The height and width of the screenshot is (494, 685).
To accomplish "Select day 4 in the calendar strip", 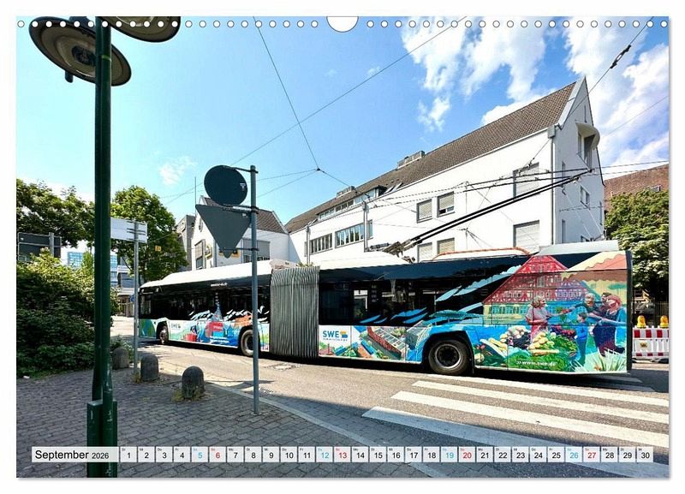I will tap(182, 455).
